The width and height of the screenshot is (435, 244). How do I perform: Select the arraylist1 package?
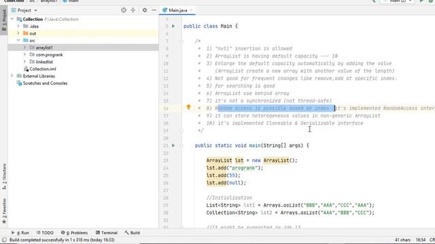coord(44,47)
